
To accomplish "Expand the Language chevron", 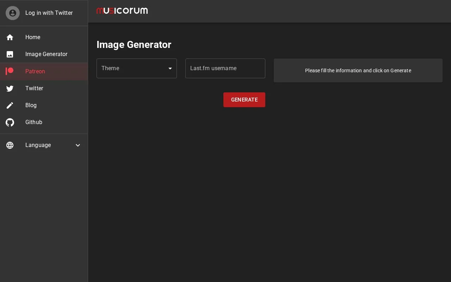I will (x=78, y=145).
